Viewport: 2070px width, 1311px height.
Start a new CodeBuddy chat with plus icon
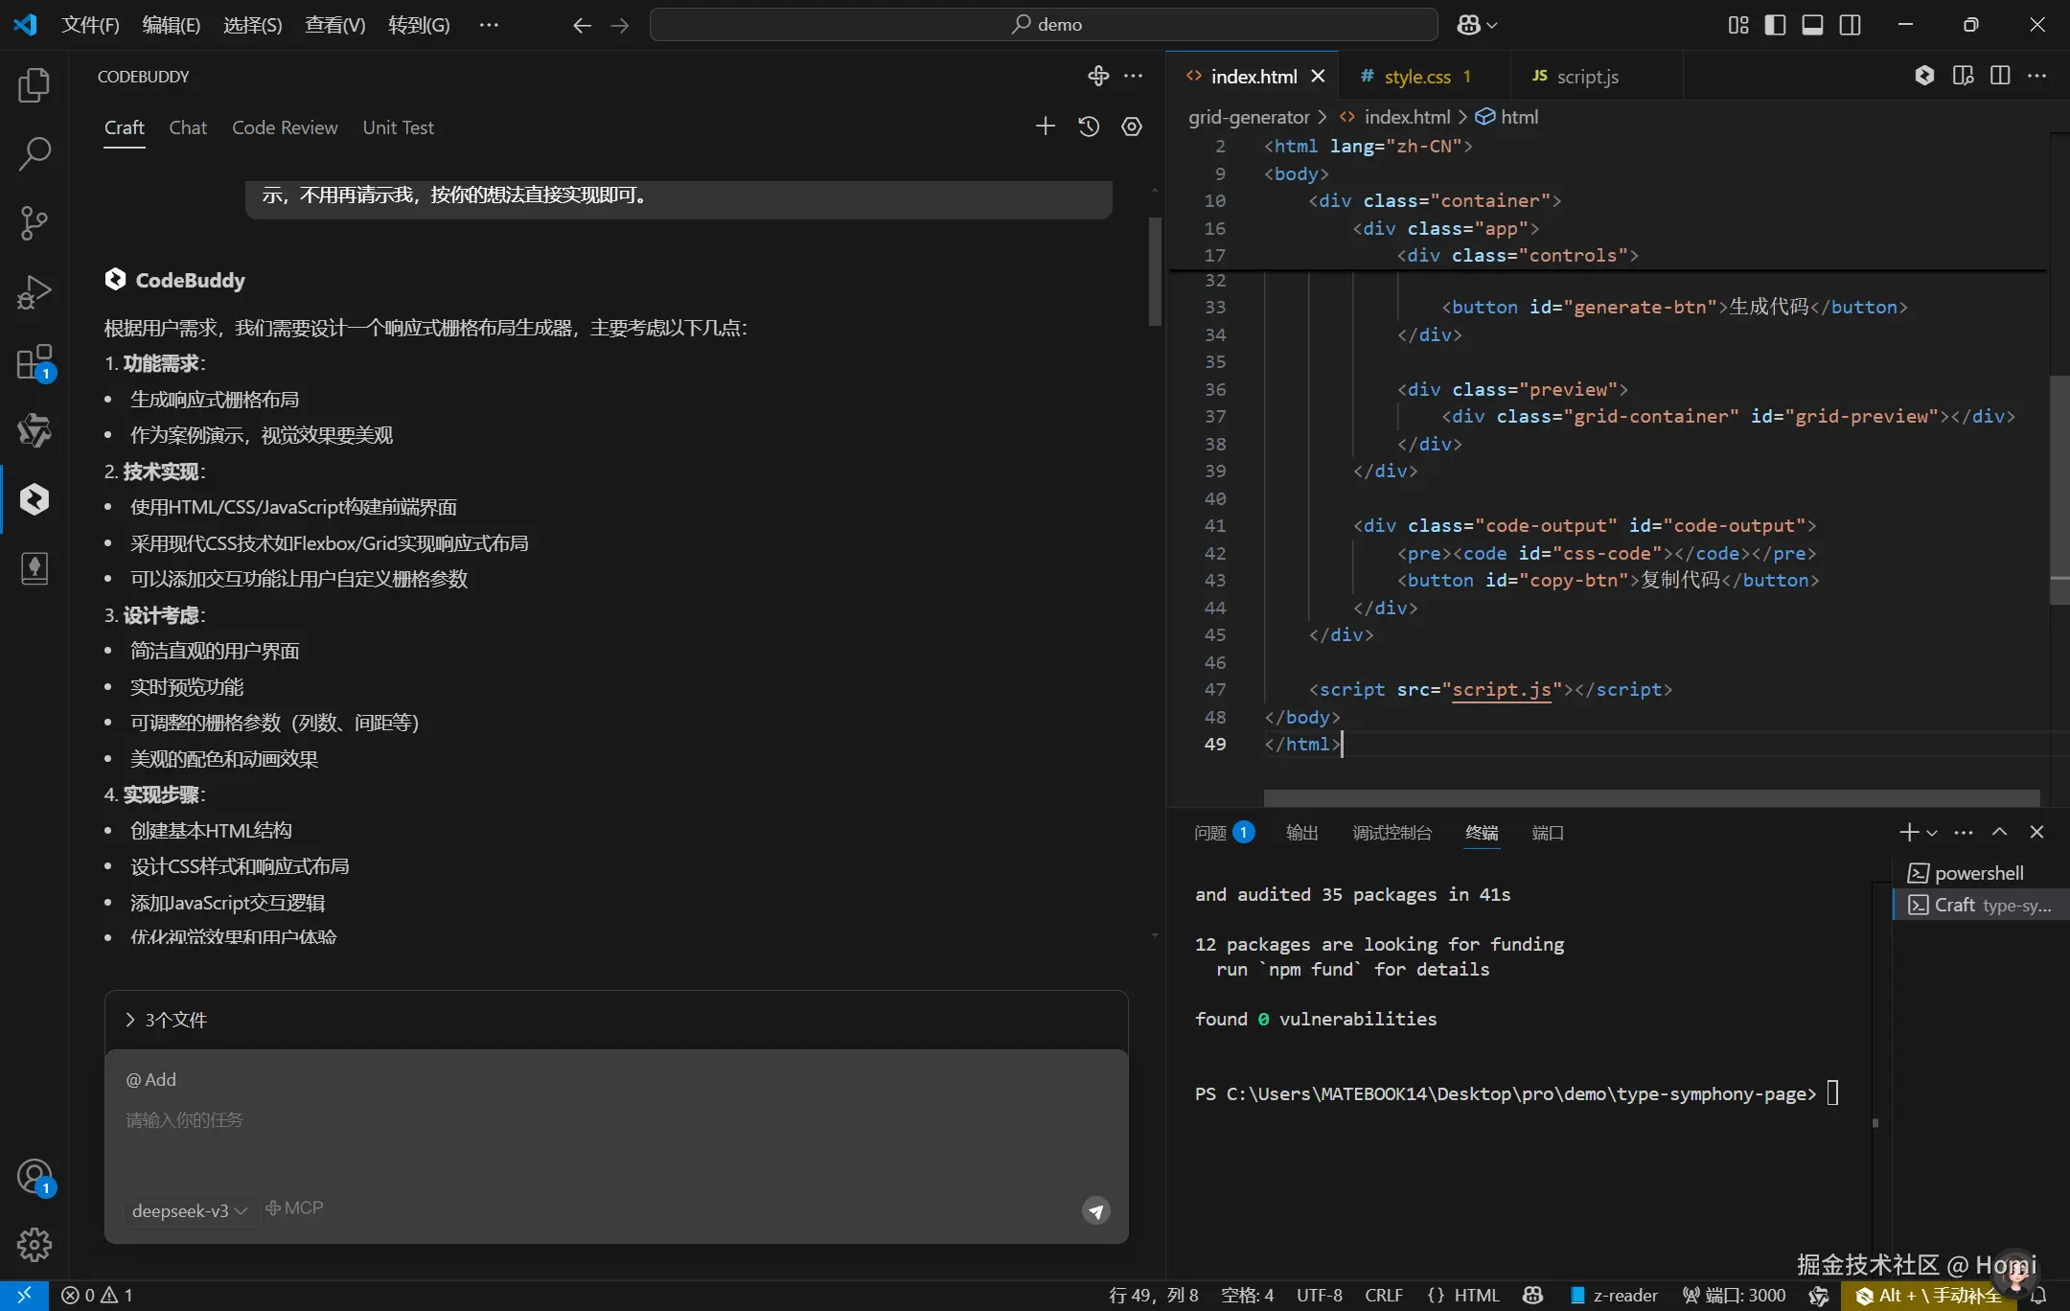pyautogui.click(x=1045, y=126)
